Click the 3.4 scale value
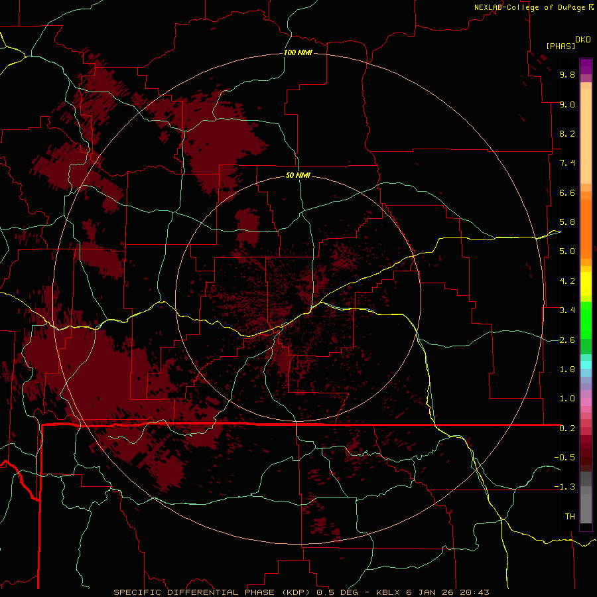 [567, 310]
